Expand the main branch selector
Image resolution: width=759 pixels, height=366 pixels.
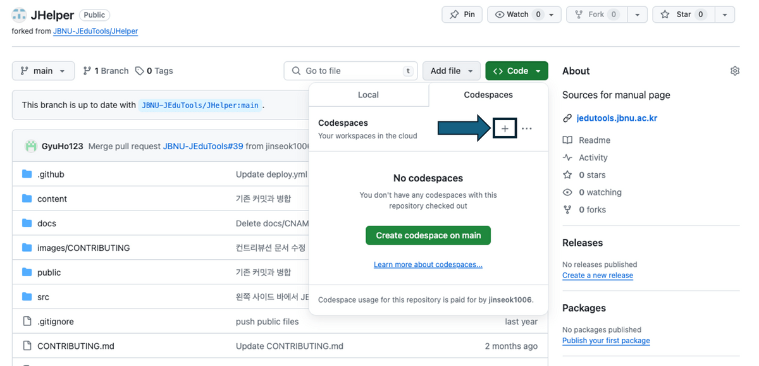point(42,70)
